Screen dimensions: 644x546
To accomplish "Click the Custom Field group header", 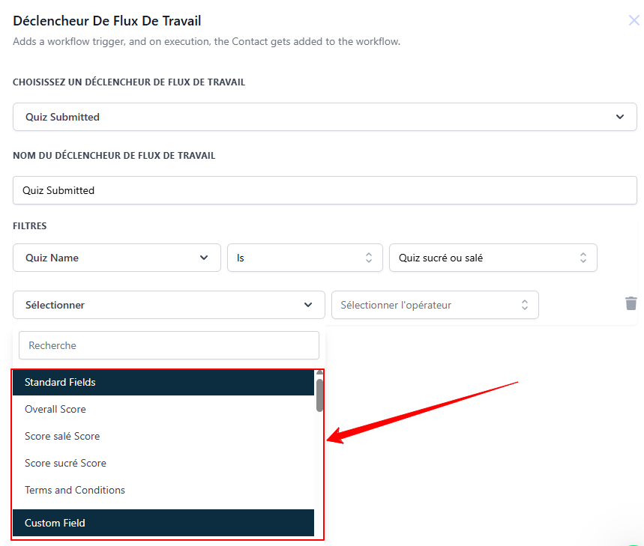I will pos(163,523).
